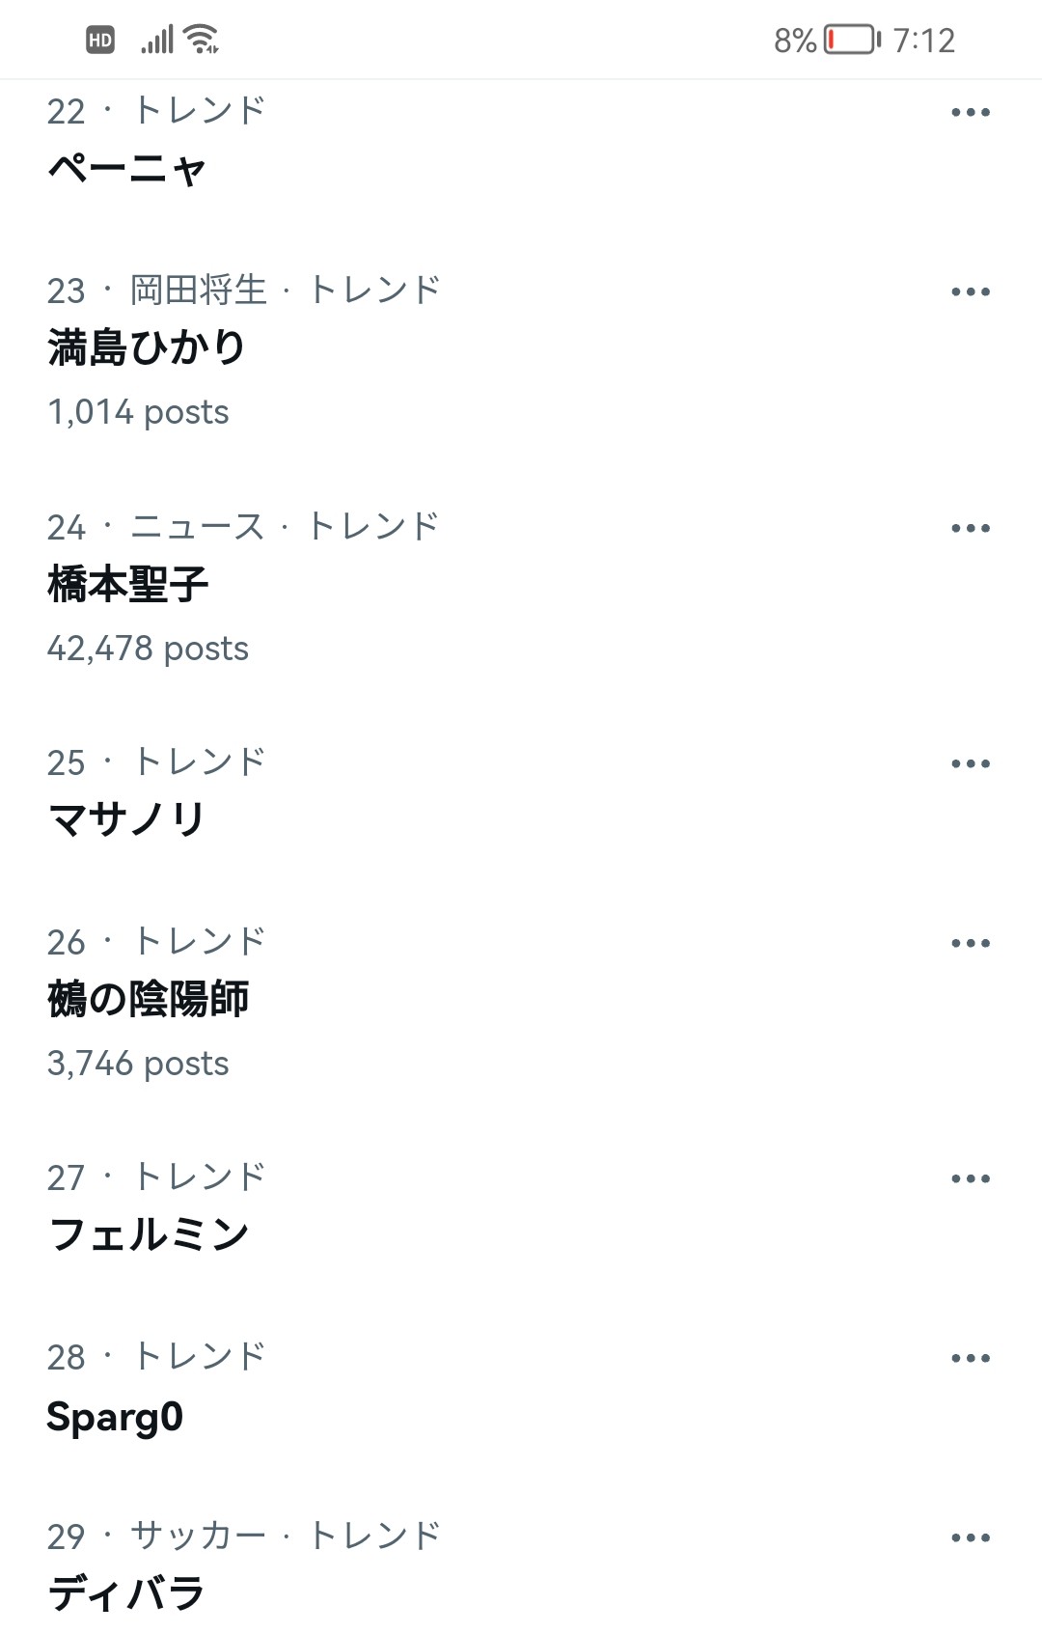Open more options for 橋本聖子 trend
The height and width of the screenshot is (1633, 1042).
[x=970, y=529]
